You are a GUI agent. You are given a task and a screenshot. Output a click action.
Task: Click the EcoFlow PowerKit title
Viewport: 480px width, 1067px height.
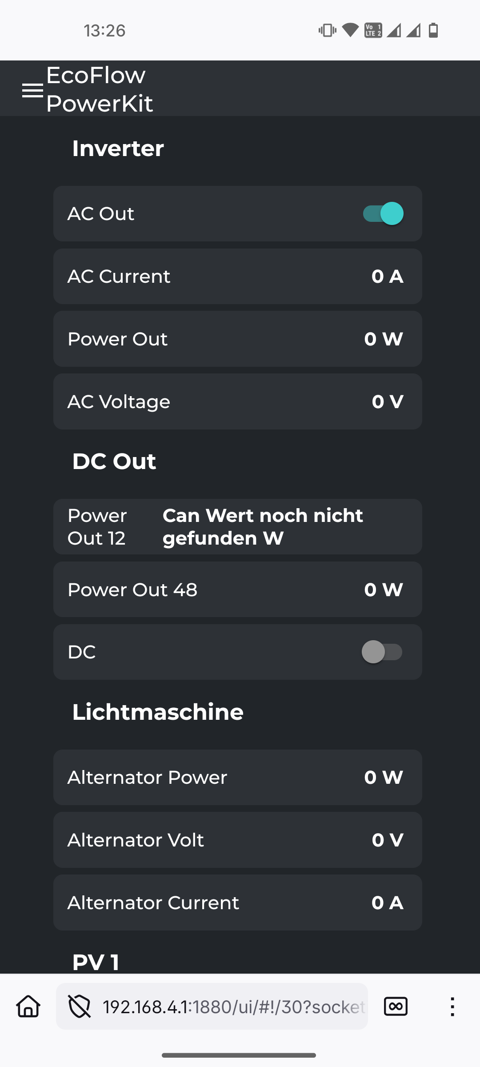[100, 89]
